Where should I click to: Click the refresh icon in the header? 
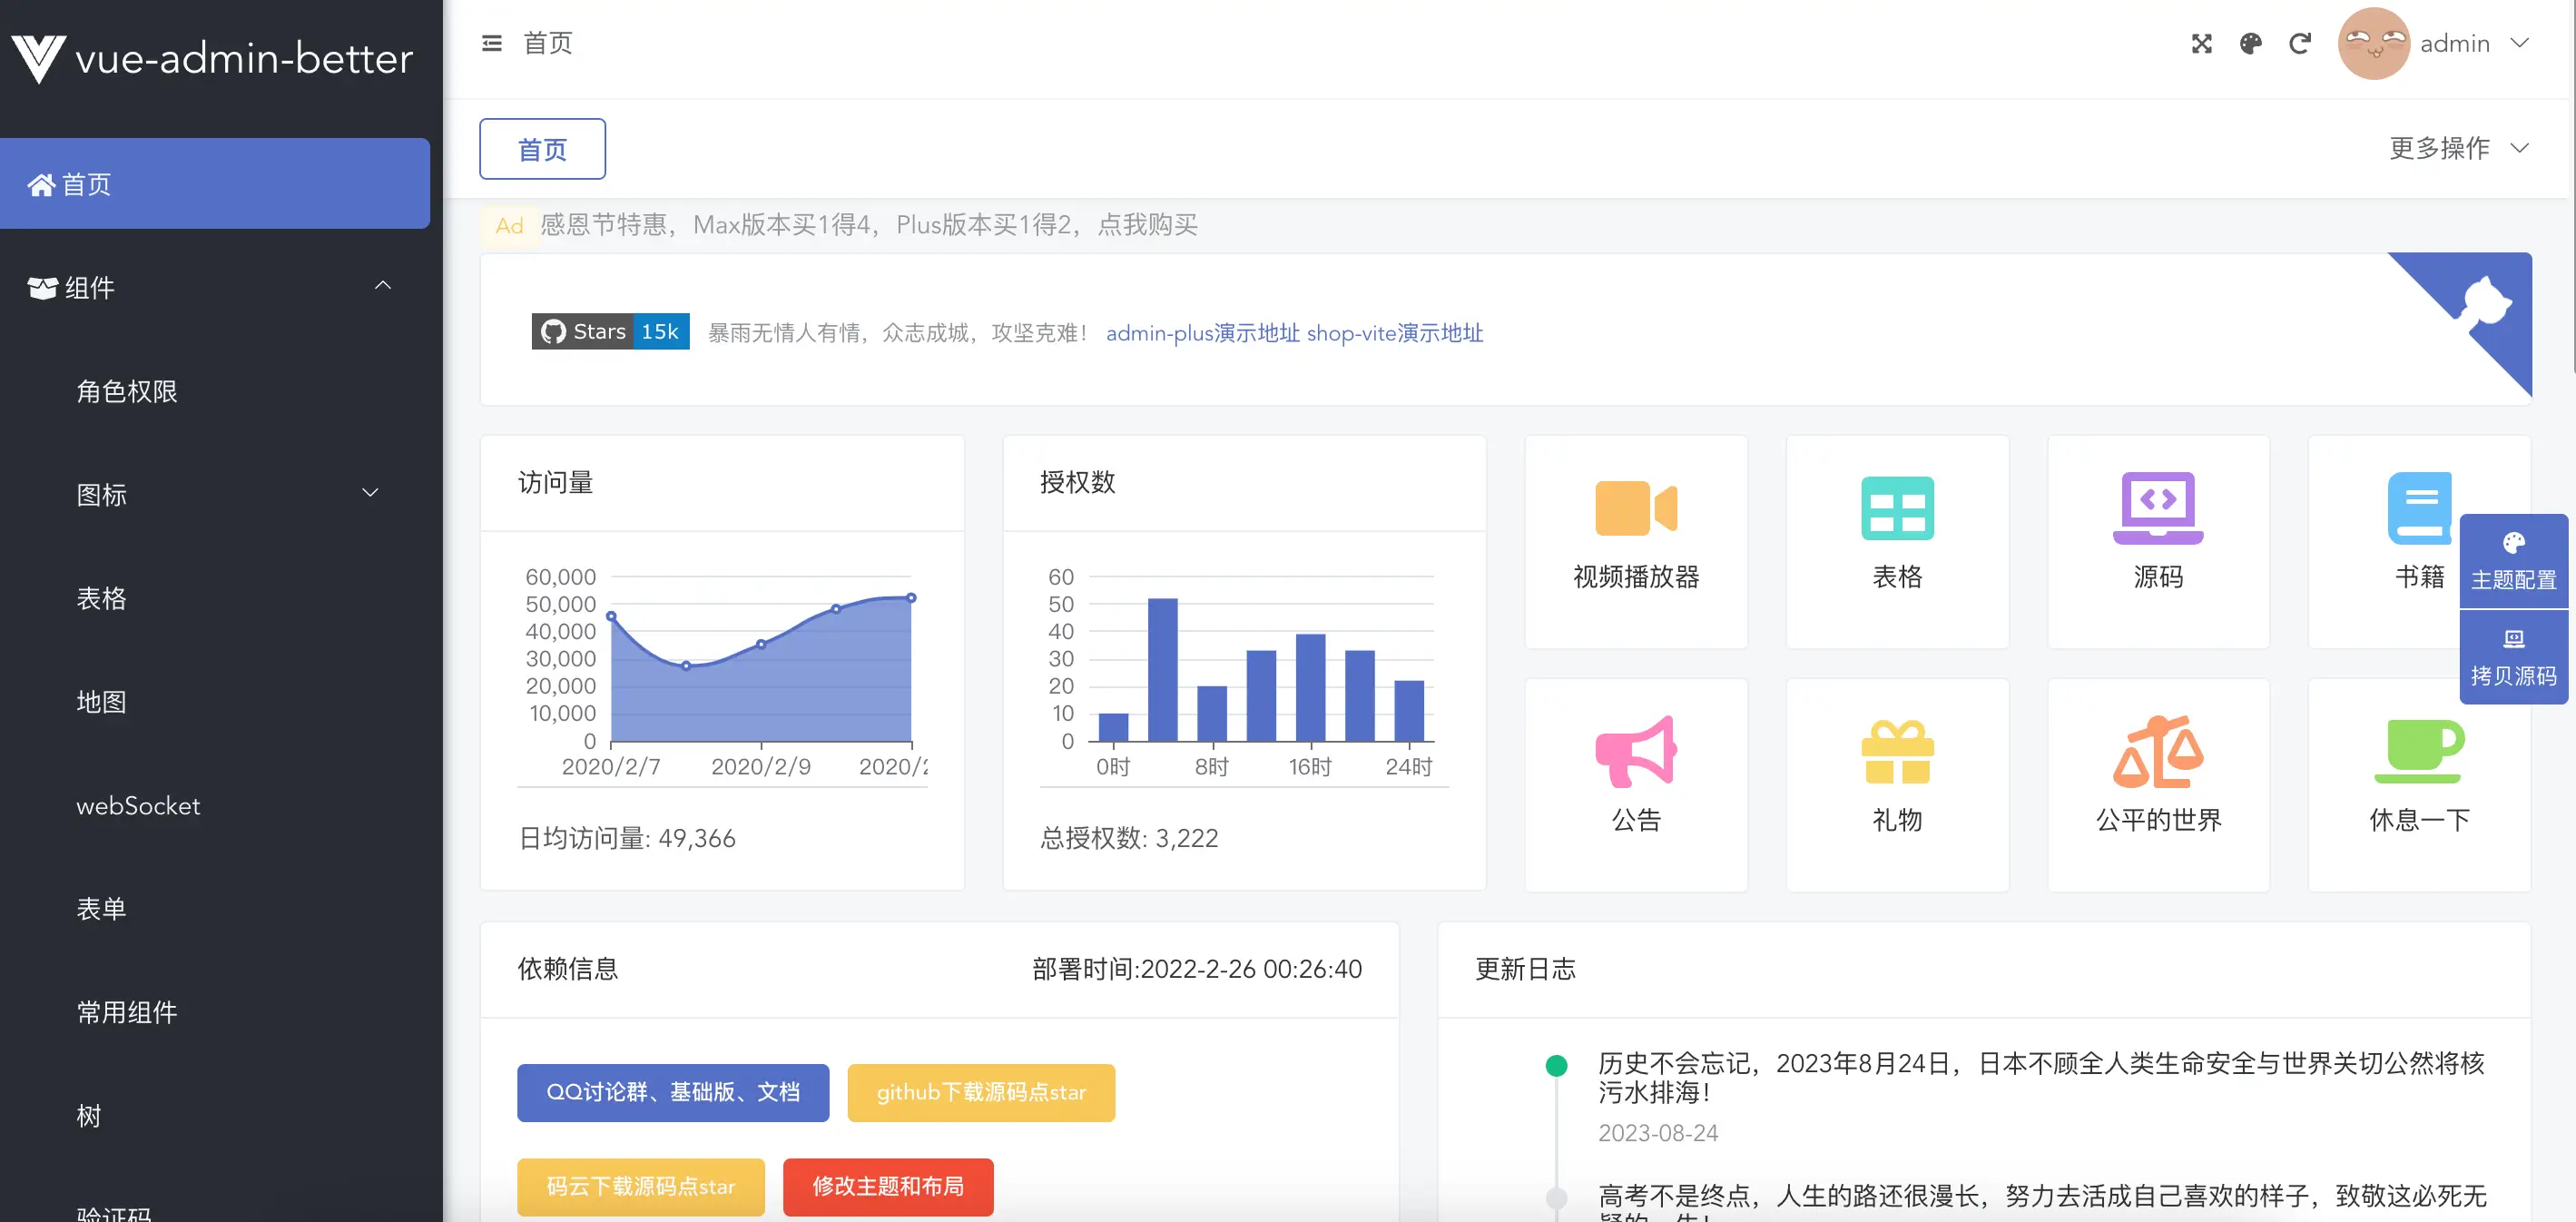(2300, 43)
